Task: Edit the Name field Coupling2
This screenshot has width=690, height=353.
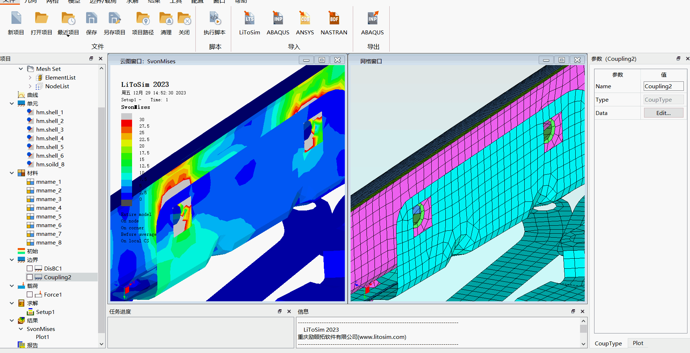Action: 664,86
